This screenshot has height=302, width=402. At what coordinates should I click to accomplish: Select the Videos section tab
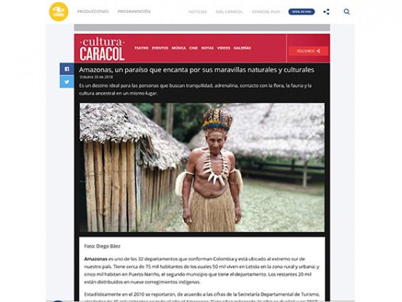[223, 48]
